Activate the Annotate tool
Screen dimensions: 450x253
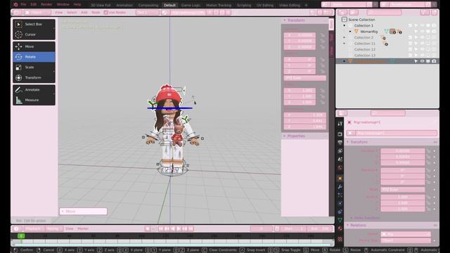(34, 90)
